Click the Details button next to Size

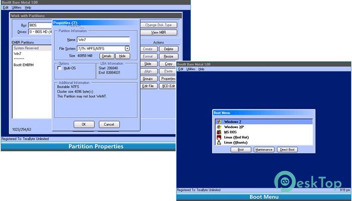(107, 56)
